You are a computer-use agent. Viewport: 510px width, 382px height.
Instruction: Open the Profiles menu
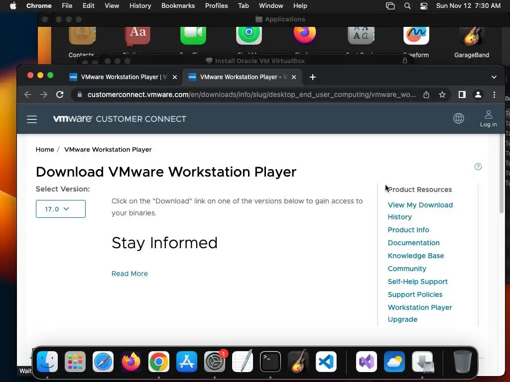pyautogui.click(x=216, y=6)
